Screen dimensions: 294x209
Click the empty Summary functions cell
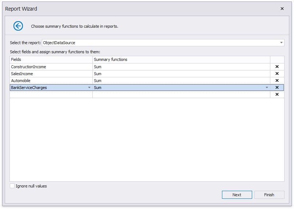coord(181,94)
